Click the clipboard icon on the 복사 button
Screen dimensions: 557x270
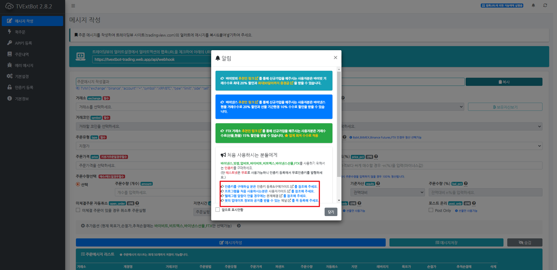click(500, 82)
